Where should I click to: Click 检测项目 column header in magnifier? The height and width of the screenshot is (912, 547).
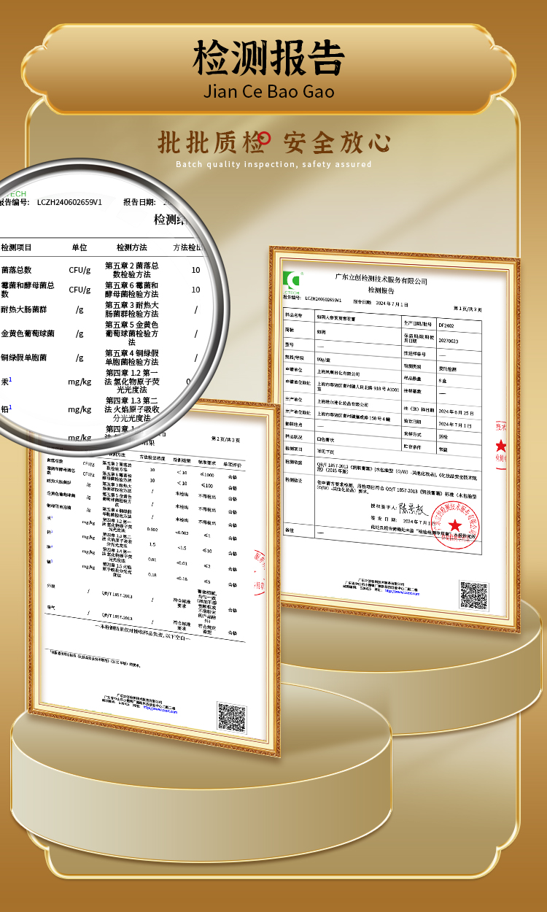(16, 247)
